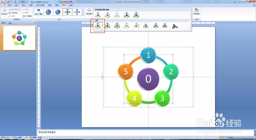Select third faded best-match style
Image resolution: width=256 pixels, height=140 pixels.
tap(117, 15)
